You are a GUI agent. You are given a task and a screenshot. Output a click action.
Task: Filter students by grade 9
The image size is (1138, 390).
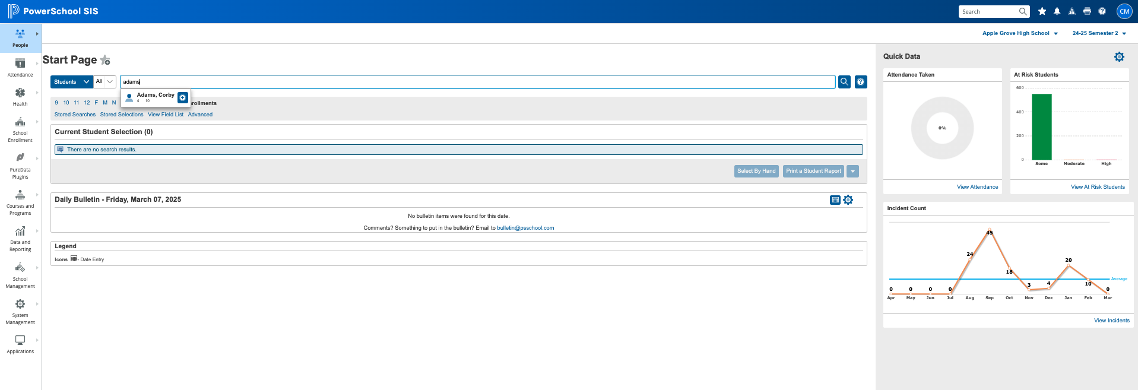point(56,103)
